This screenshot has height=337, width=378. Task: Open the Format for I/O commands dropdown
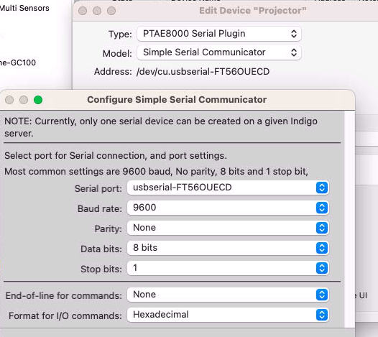coord(228,315)
